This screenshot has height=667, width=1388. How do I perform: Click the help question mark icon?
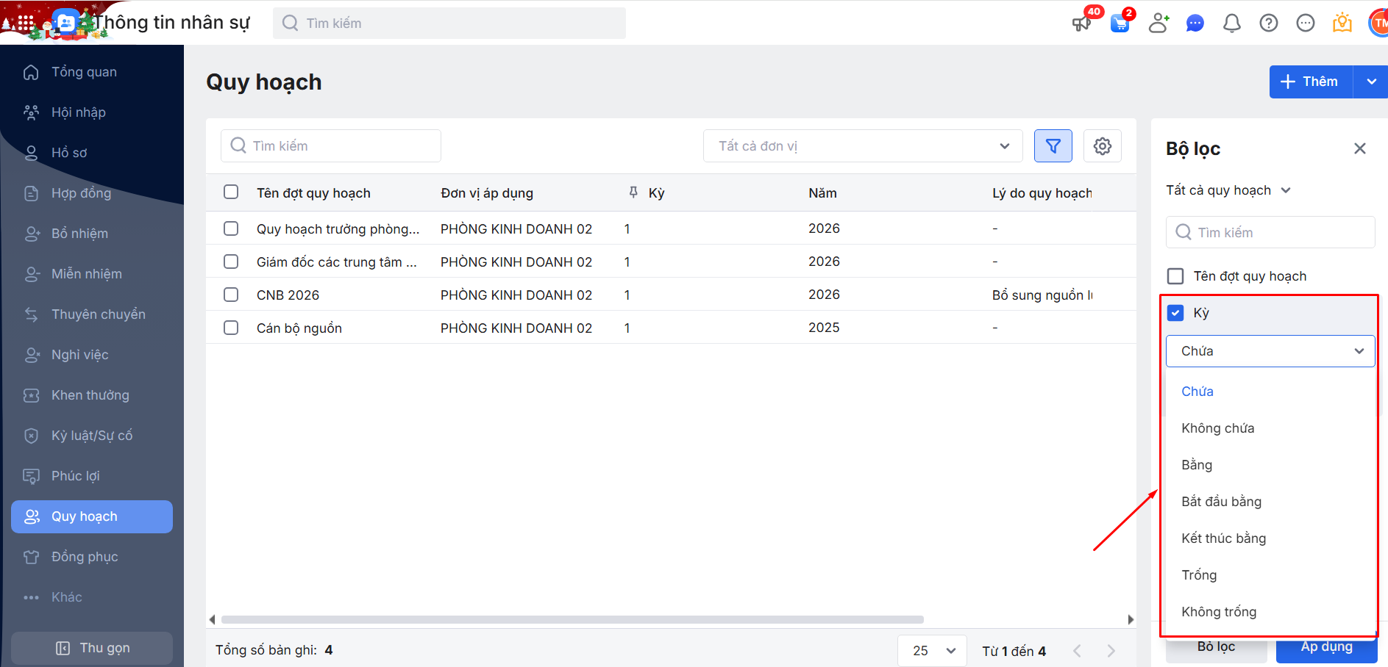pyautogui.click(x=1268, y=24)
